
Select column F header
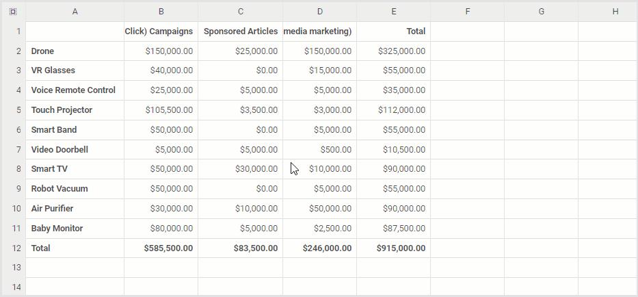[467, 11]
